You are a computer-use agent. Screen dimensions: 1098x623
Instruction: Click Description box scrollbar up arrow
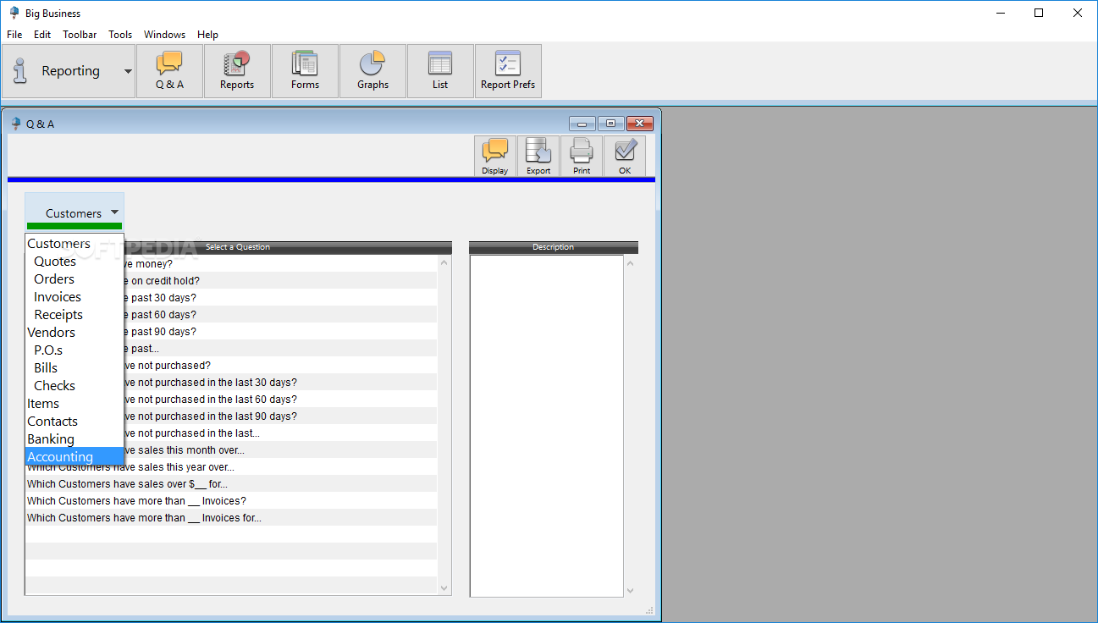click(629, 264)
